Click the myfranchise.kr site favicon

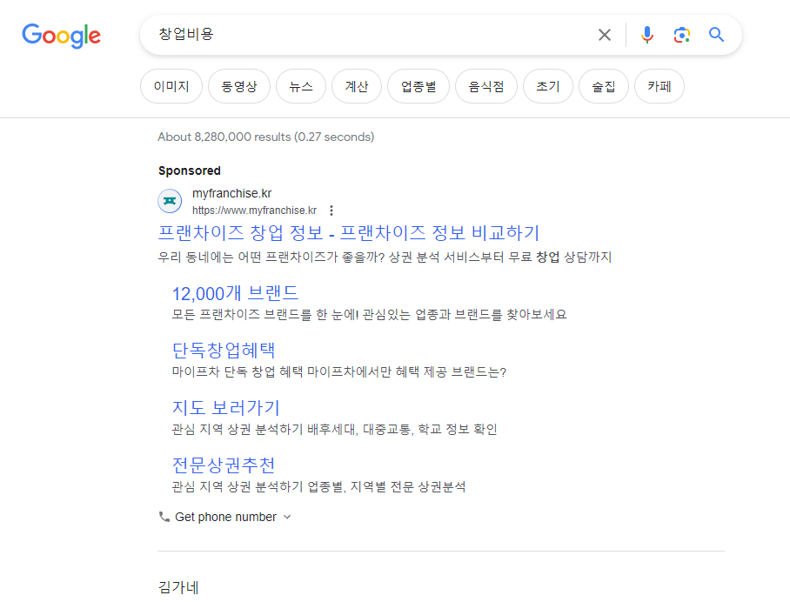170,200
